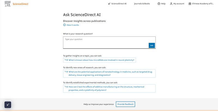Open the floating AI sparkle button
218x112 pixels.
point(8,105)
